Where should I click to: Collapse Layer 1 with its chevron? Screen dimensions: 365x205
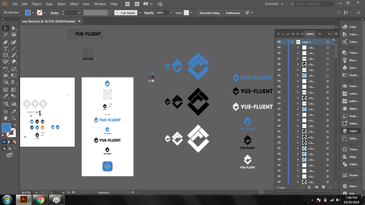pyautogui.click(x=292, y=42)
